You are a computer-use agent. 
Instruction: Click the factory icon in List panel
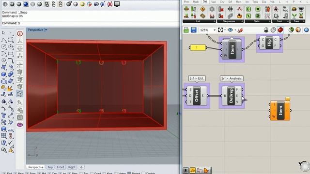click(x=212, y=16)
